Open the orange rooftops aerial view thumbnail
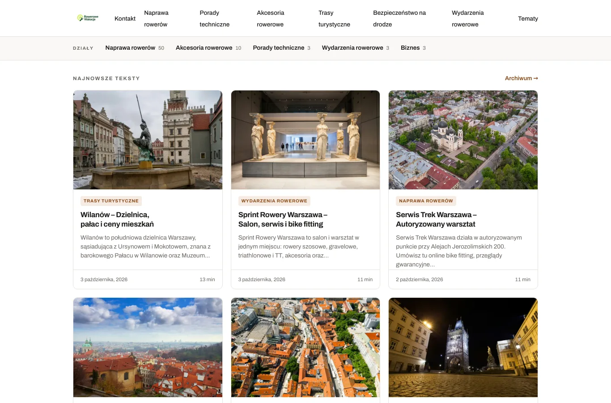Screen dimensions: 611x403 pos(305,347)
